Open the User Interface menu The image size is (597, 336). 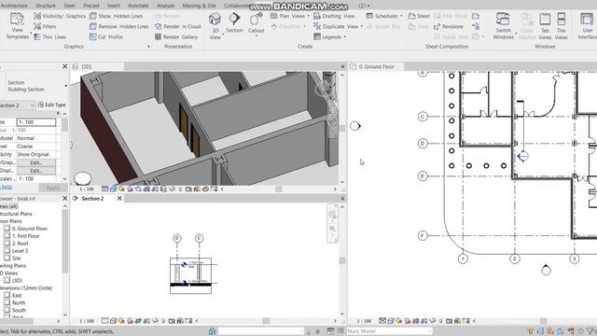point(587,26)
